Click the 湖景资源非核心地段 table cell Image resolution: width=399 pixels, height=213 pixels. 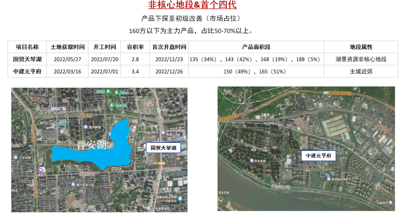361,59
